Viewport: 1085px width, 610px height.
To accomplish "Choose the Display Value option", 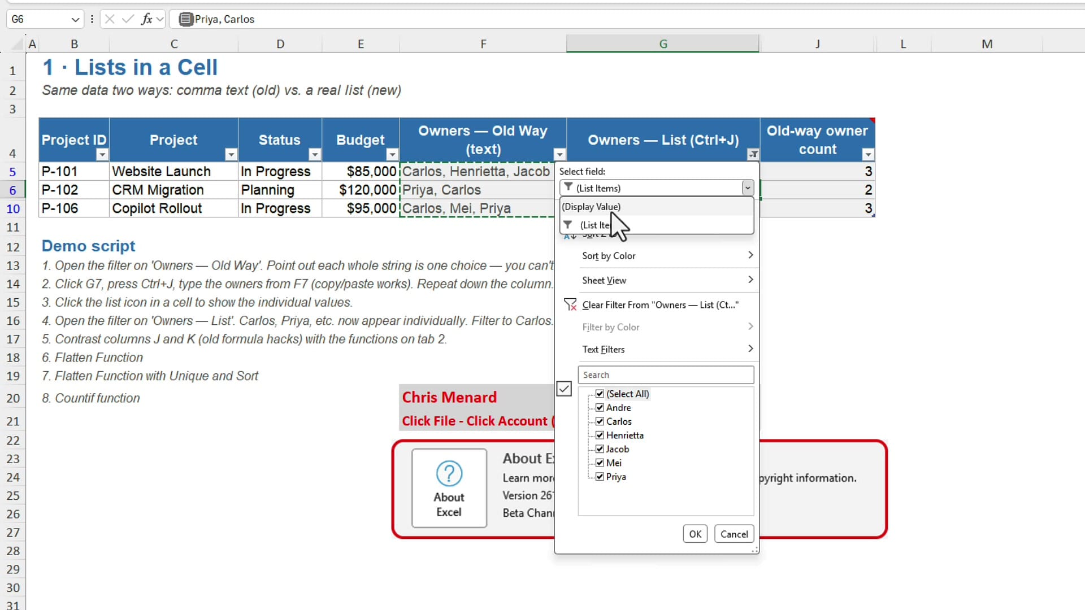I will click(x=657, y=207).
